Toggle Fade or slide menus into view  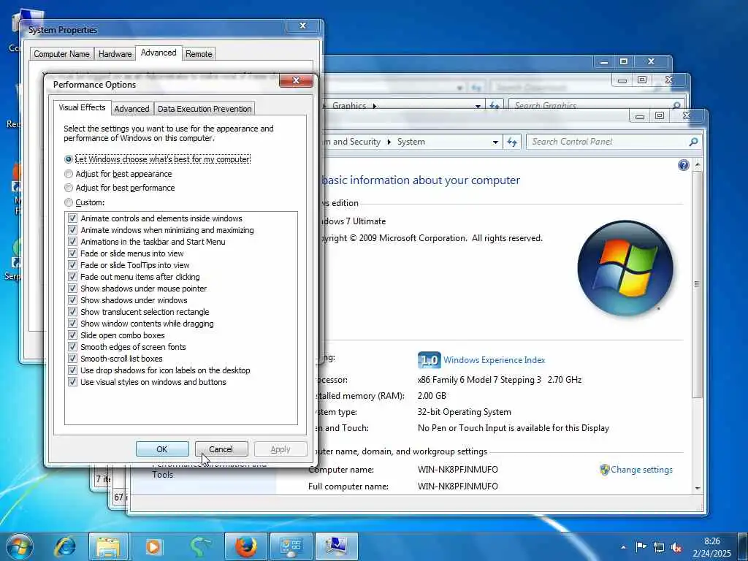[x=72, y=253]
